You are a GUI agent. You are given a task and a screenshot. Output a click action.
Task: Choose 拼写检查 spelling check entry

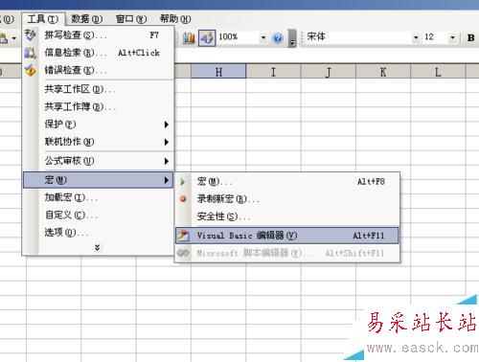[x=99, y=35]
